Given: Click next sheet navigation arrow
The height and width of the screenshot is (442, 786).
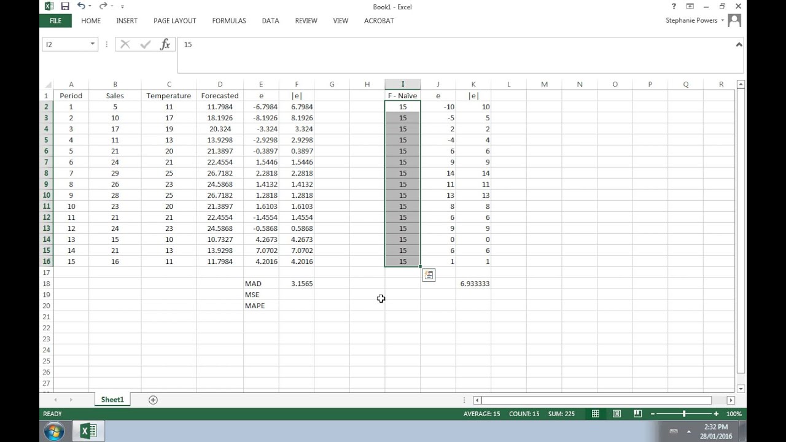Looking at the screenshot, I should point(71,400).
